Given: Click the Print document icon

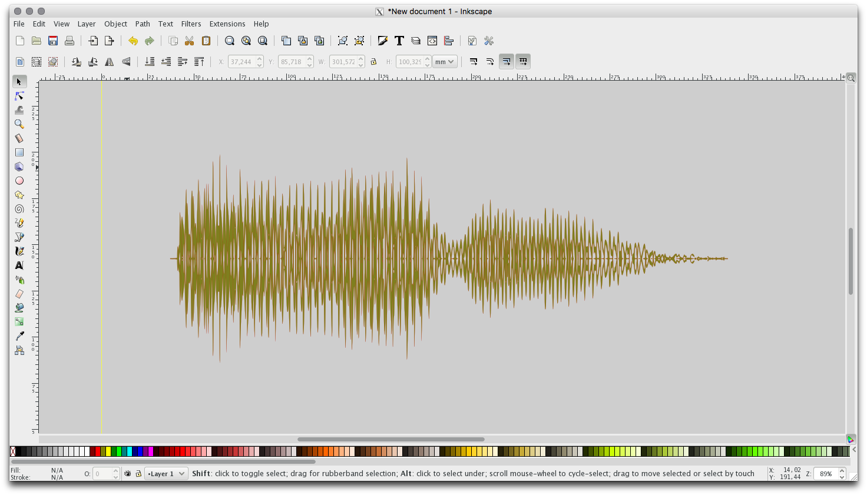Looking at the screenshot, I should click(70, 41).
